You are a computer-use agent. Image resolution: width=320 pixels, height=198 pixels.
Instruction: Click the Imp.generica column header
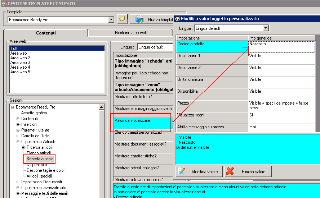(282, 38)
